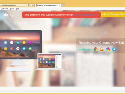Click the laptop mockup image
This screenshot has width=125, height=94.
point(49,61)
